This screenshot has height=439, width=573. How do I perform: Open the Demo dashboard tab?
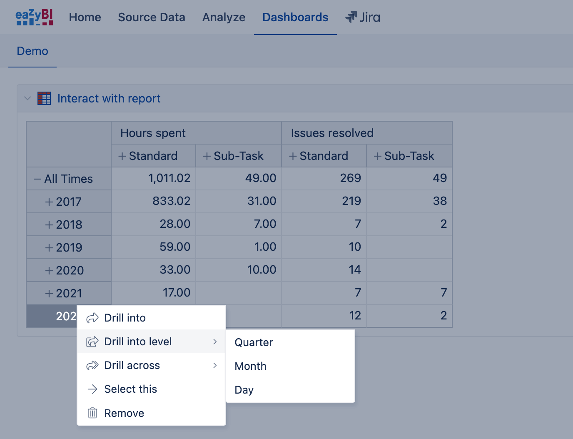pos(32,51)
